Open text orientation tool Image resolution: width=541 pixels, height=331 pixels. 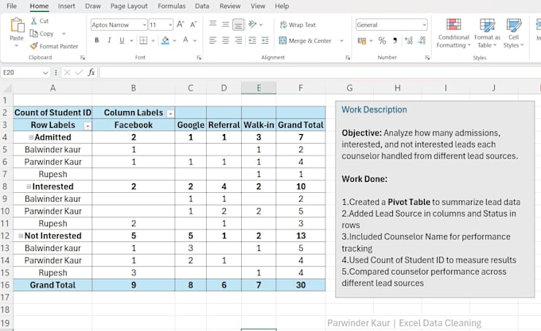click(x=252, y=24)
